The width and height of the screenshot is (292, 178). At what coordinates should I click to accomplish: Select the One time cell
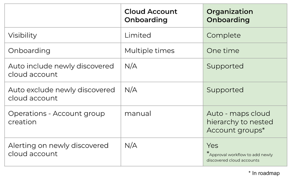[223, 51]
